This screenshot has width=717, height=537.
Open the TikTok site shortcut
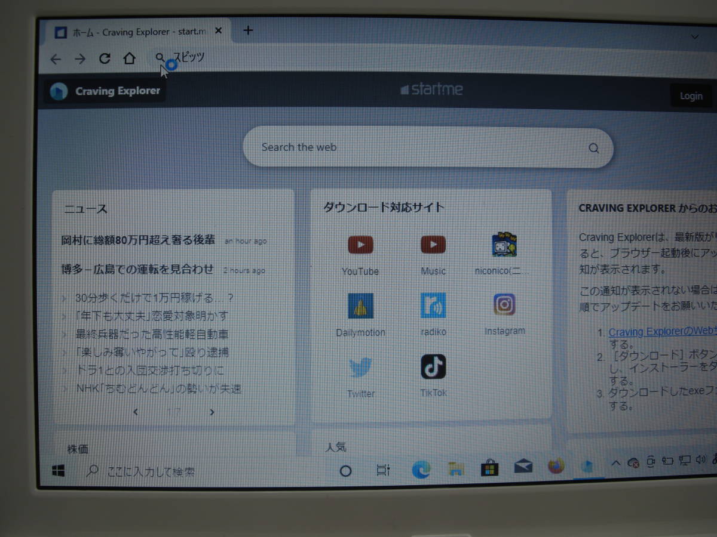pos(433,376)
